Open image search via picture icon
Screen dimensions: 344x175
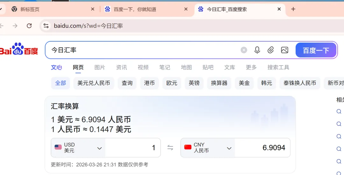284,50
